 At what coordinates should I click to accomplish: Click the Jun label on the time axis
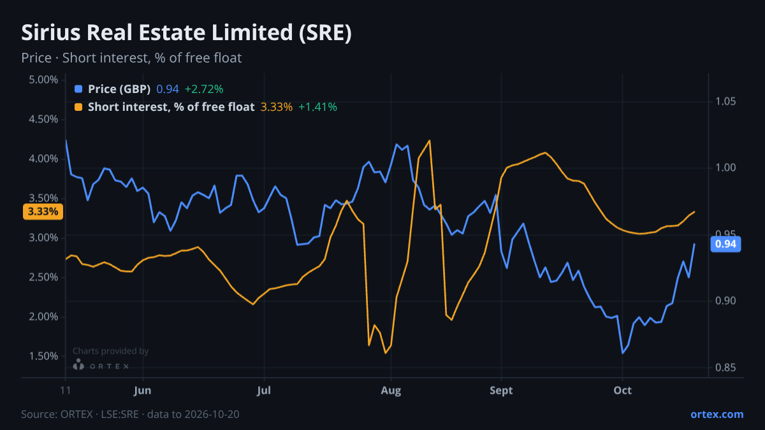[x=143, y=391]
